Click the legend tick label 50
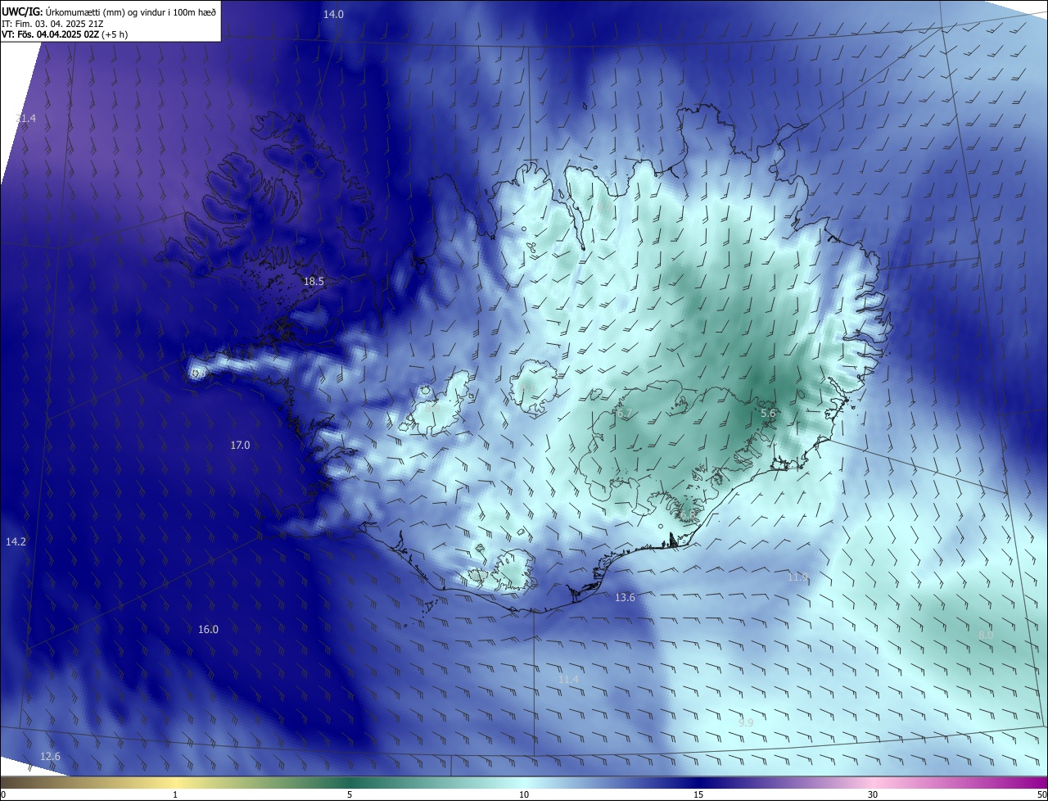Image resolution: width=1048 pixels, height=801 pixels. 1041,794
